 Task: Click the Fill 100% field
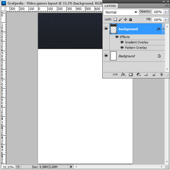point(158,20)
